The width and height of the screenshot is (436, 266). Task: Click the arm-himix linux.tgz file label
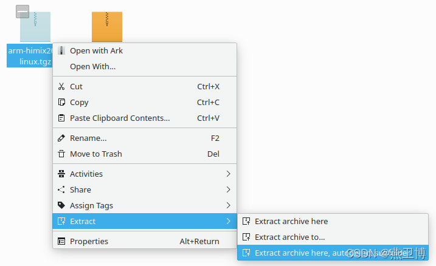tap(30, 56)
